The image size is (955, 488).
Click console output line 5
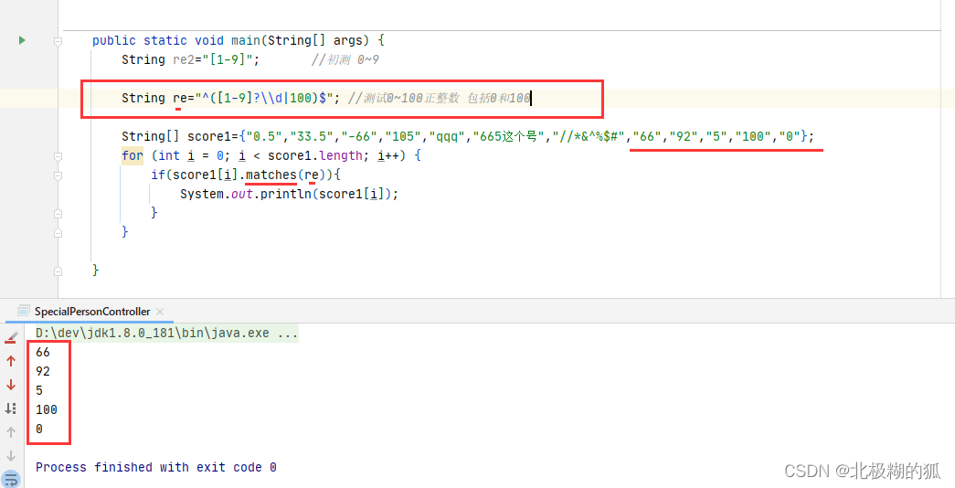point(39,390)
